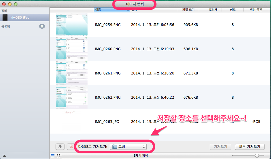Viewport: 271px width, 159px height.
Task: Sort by 이름 column header
Action: pyautogui.click(x=112, y=10)
